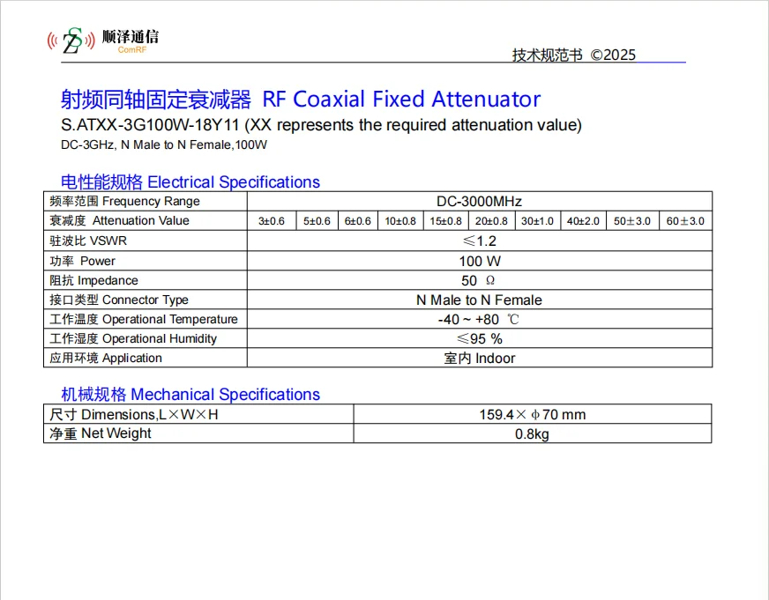
Task: Click the '≤95 %' humidity value
Action: click(479, 338)
